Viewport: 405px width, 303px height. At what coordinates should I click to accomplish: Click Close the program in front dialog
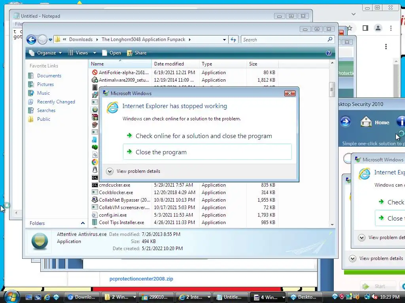(207, 152)
